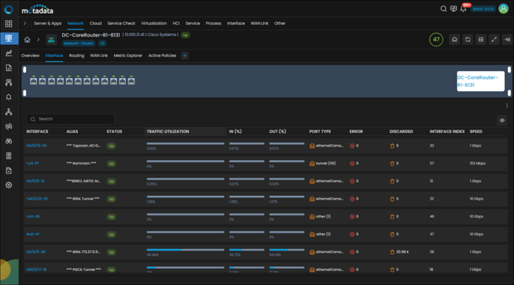
Task: Click the home breadcrumb icon
Action: [27, 39]
